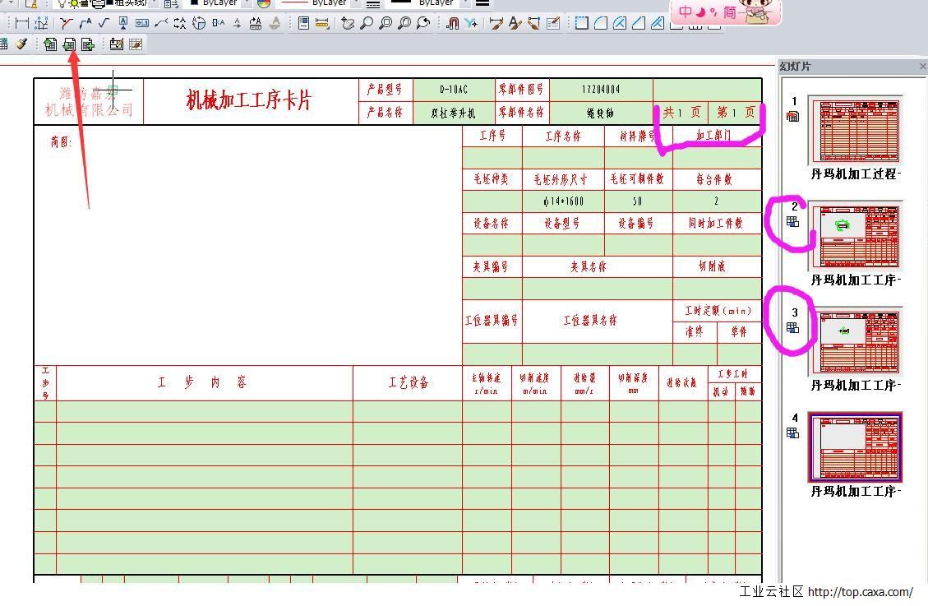The height and width of the screenshot is (606, 928).
Task: Select the surface roughness checkmark tool
Action: click(x=104, y=23)
